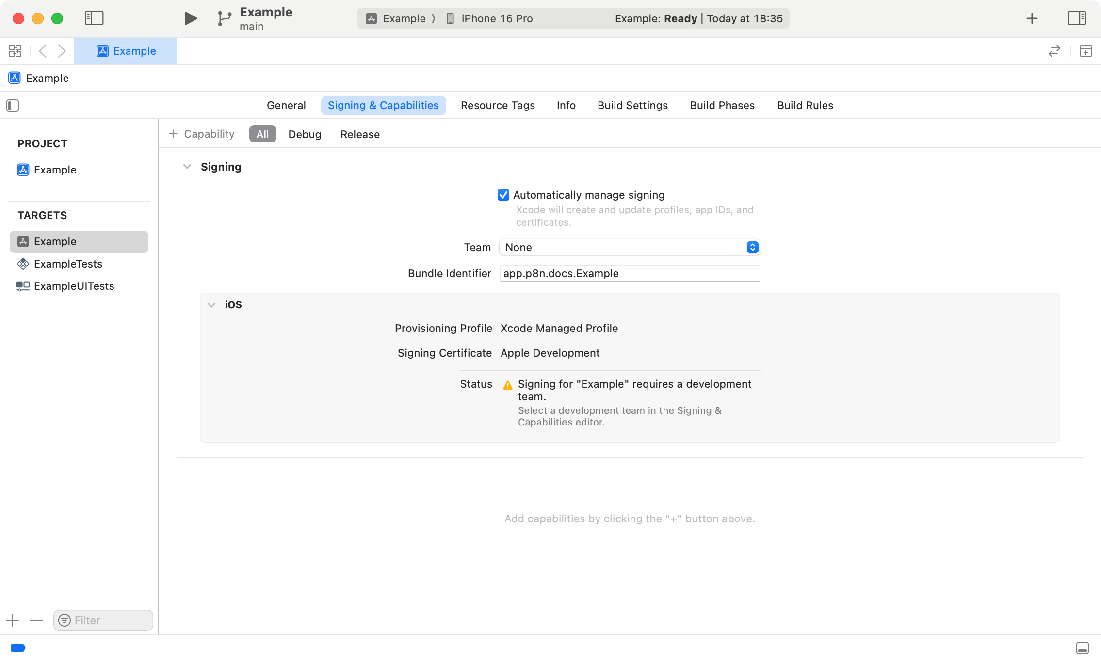Toggle the right inspector panel icon
This screenshot has height=661, width=1101.
(x=1076, y=18)
